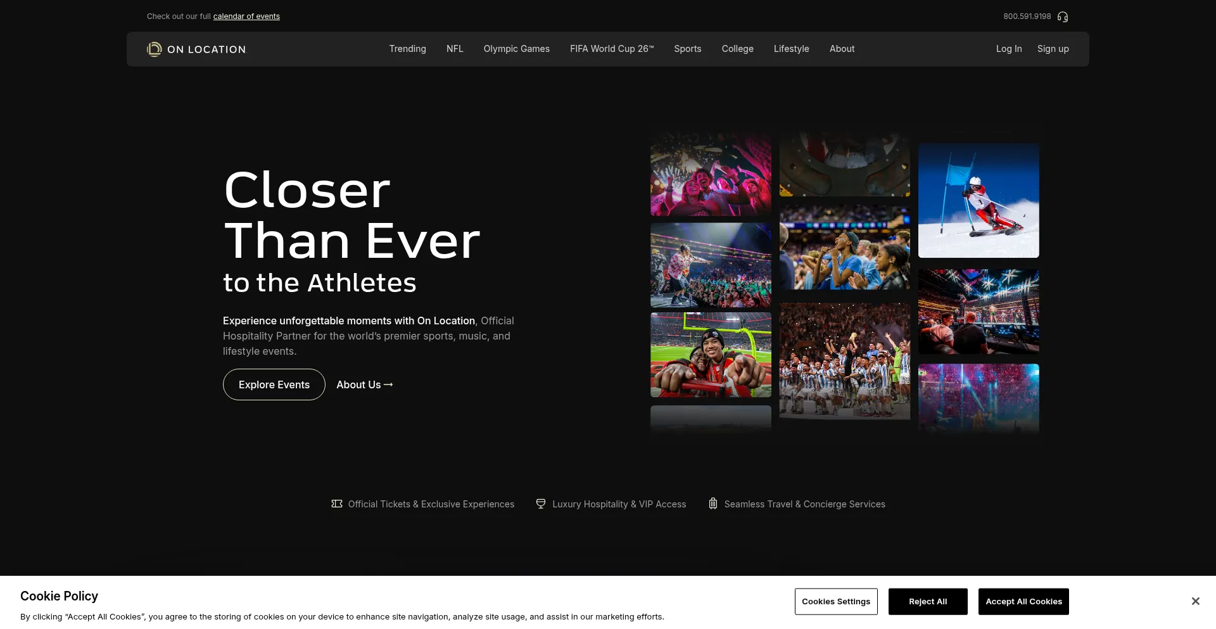Click the Reject All button
This screenshot has width=1216, height=629.
coord(928,602)
